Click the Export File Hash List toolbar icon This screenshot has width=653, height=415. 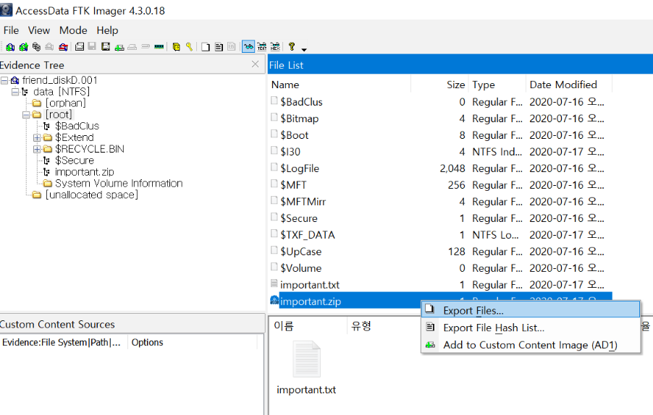point(219,47)
